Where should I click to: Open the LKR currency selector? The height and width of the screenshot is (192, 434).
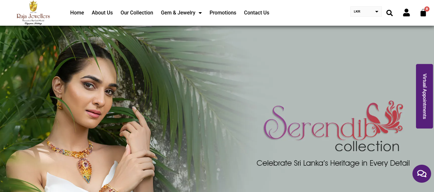(366, 12)
